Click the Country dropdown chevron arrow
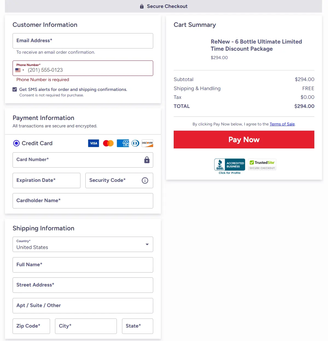Viewport: 328px width, 341px height. coord(147,244)
